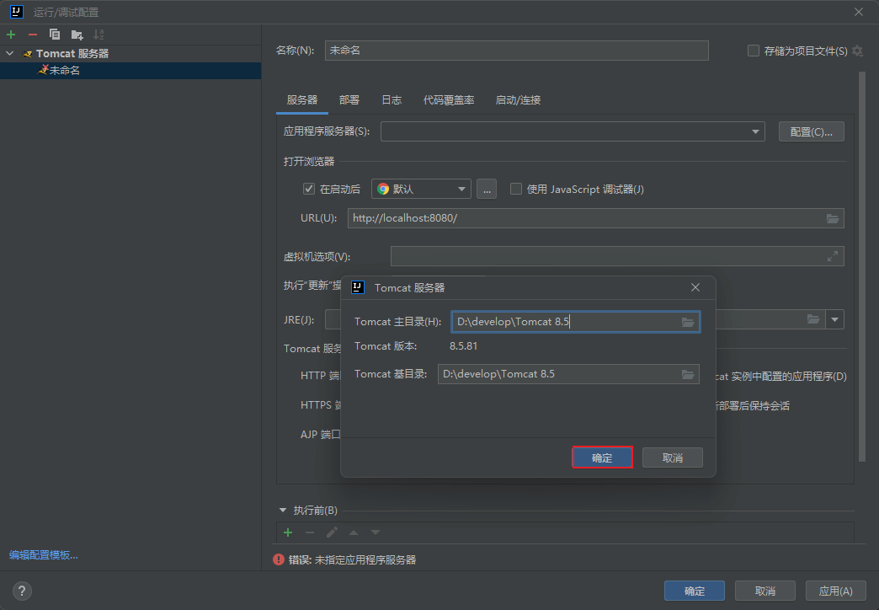Edit the before-launch task with the pencil icon

pyautogui.click(x=332, y=532)
